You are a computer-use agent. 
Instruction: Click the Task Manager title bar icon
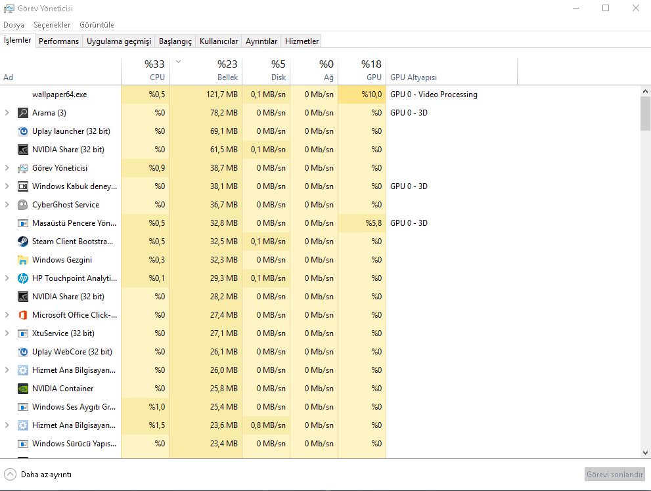tap(9, 9)
